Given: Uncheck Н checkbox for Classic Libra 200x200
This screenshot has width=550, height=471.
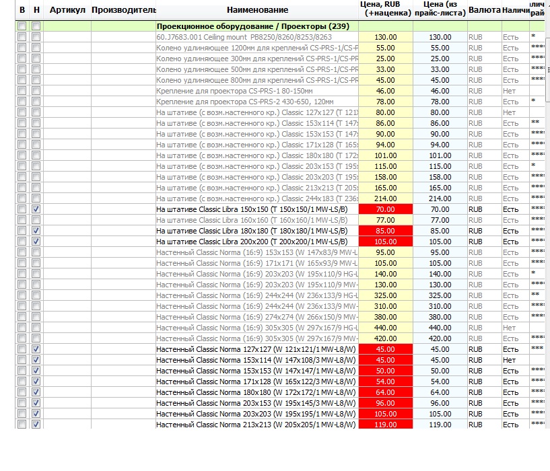Looking at the screenshot, I should pyautogui.click(x=36, y=242).
